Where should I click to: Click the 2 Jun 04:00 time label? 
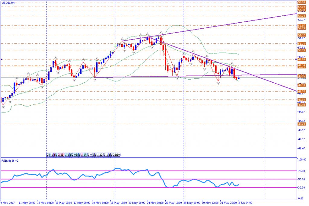(x=246, y=203)
